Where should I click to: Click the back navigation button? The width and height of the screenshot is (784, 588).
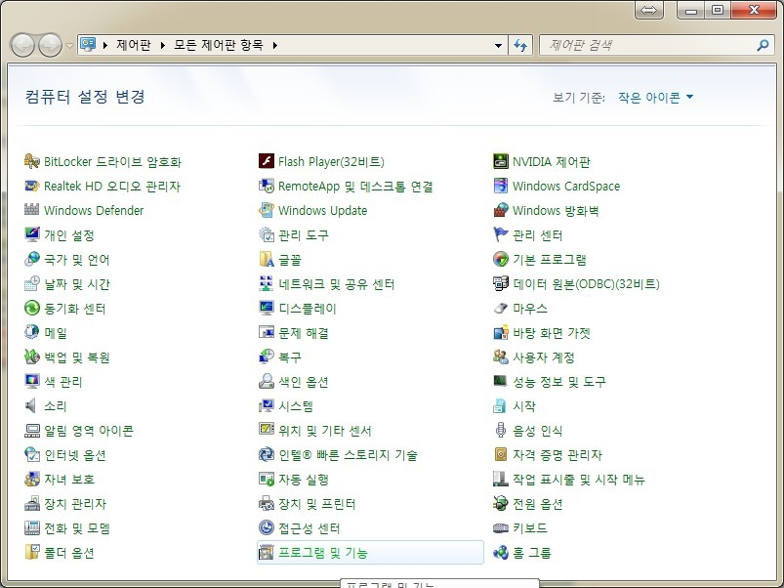coord(22,46)
